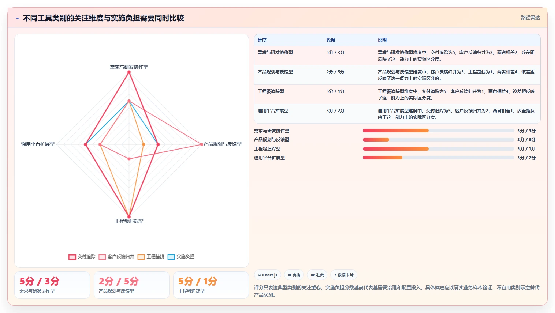The image size is (555, 313).
Task: Click the 数据卡片 chip
Action: click(344, 275)
